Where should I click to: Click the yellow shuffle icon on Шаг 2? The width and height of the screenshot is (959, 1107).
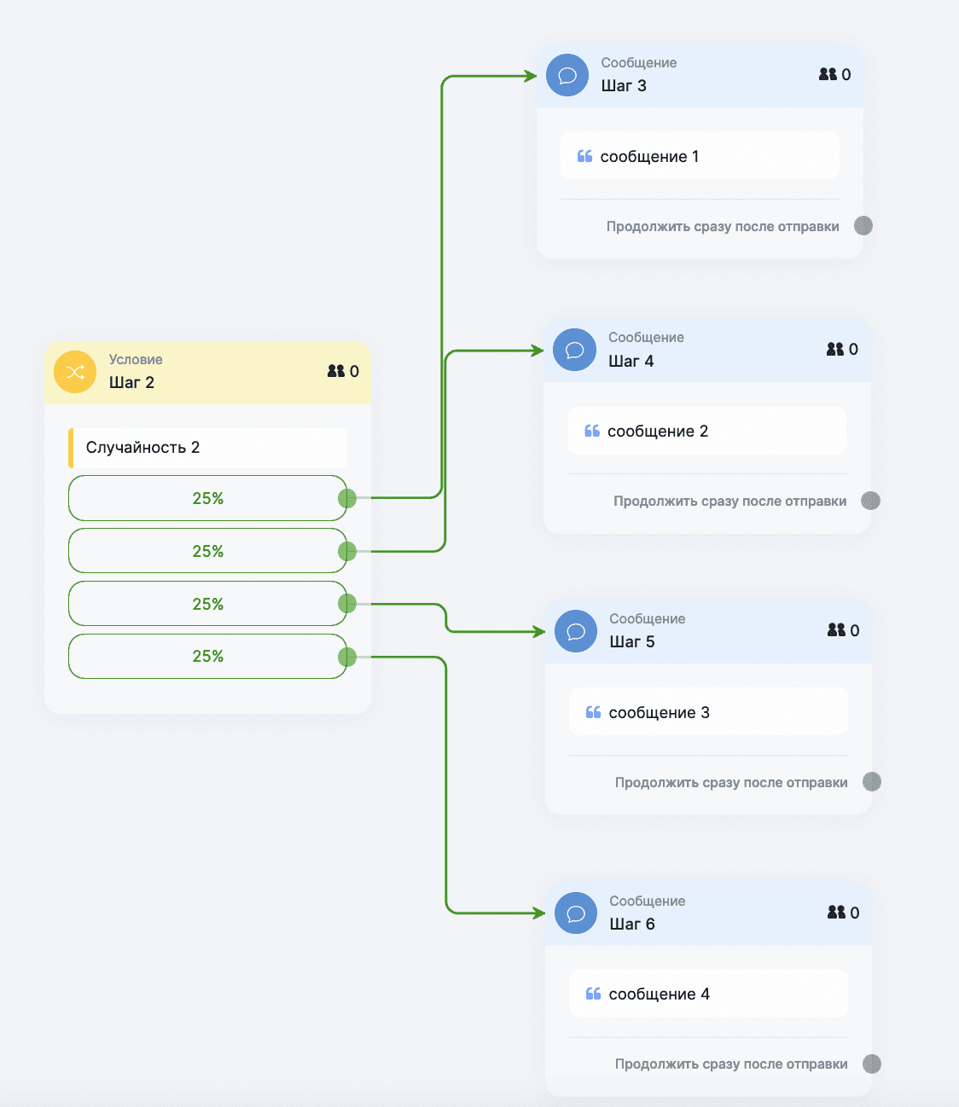[75, 372]
